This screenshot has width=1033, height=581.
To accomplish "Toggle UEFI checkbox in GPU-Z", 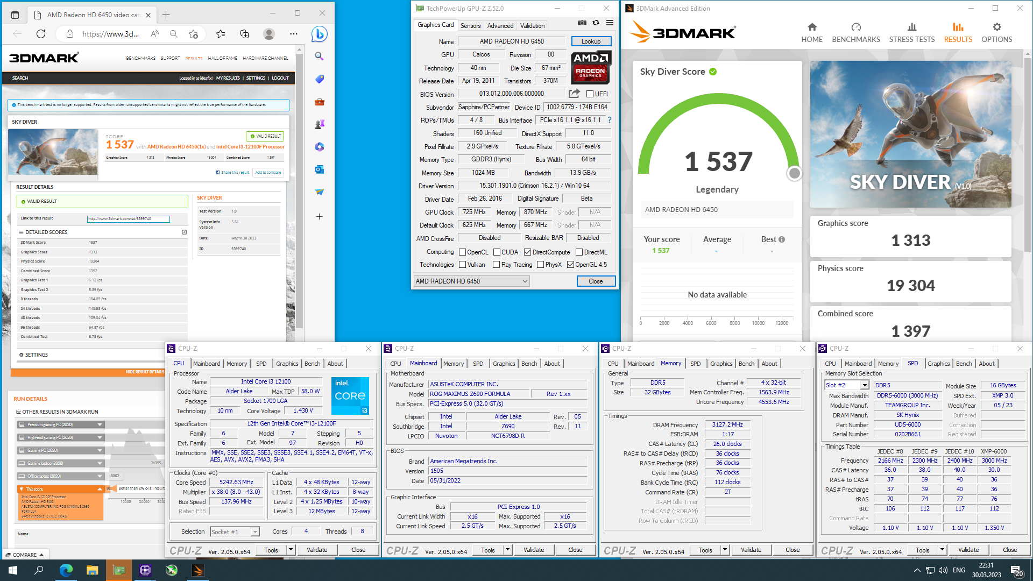I will pos(590,94).
